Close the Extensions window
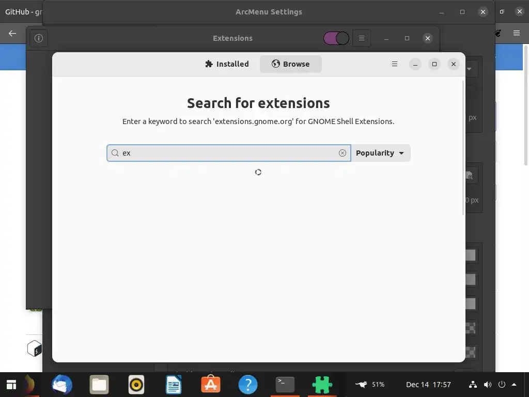The width and height of the screenshot is (529, 397). pos(427,38)
